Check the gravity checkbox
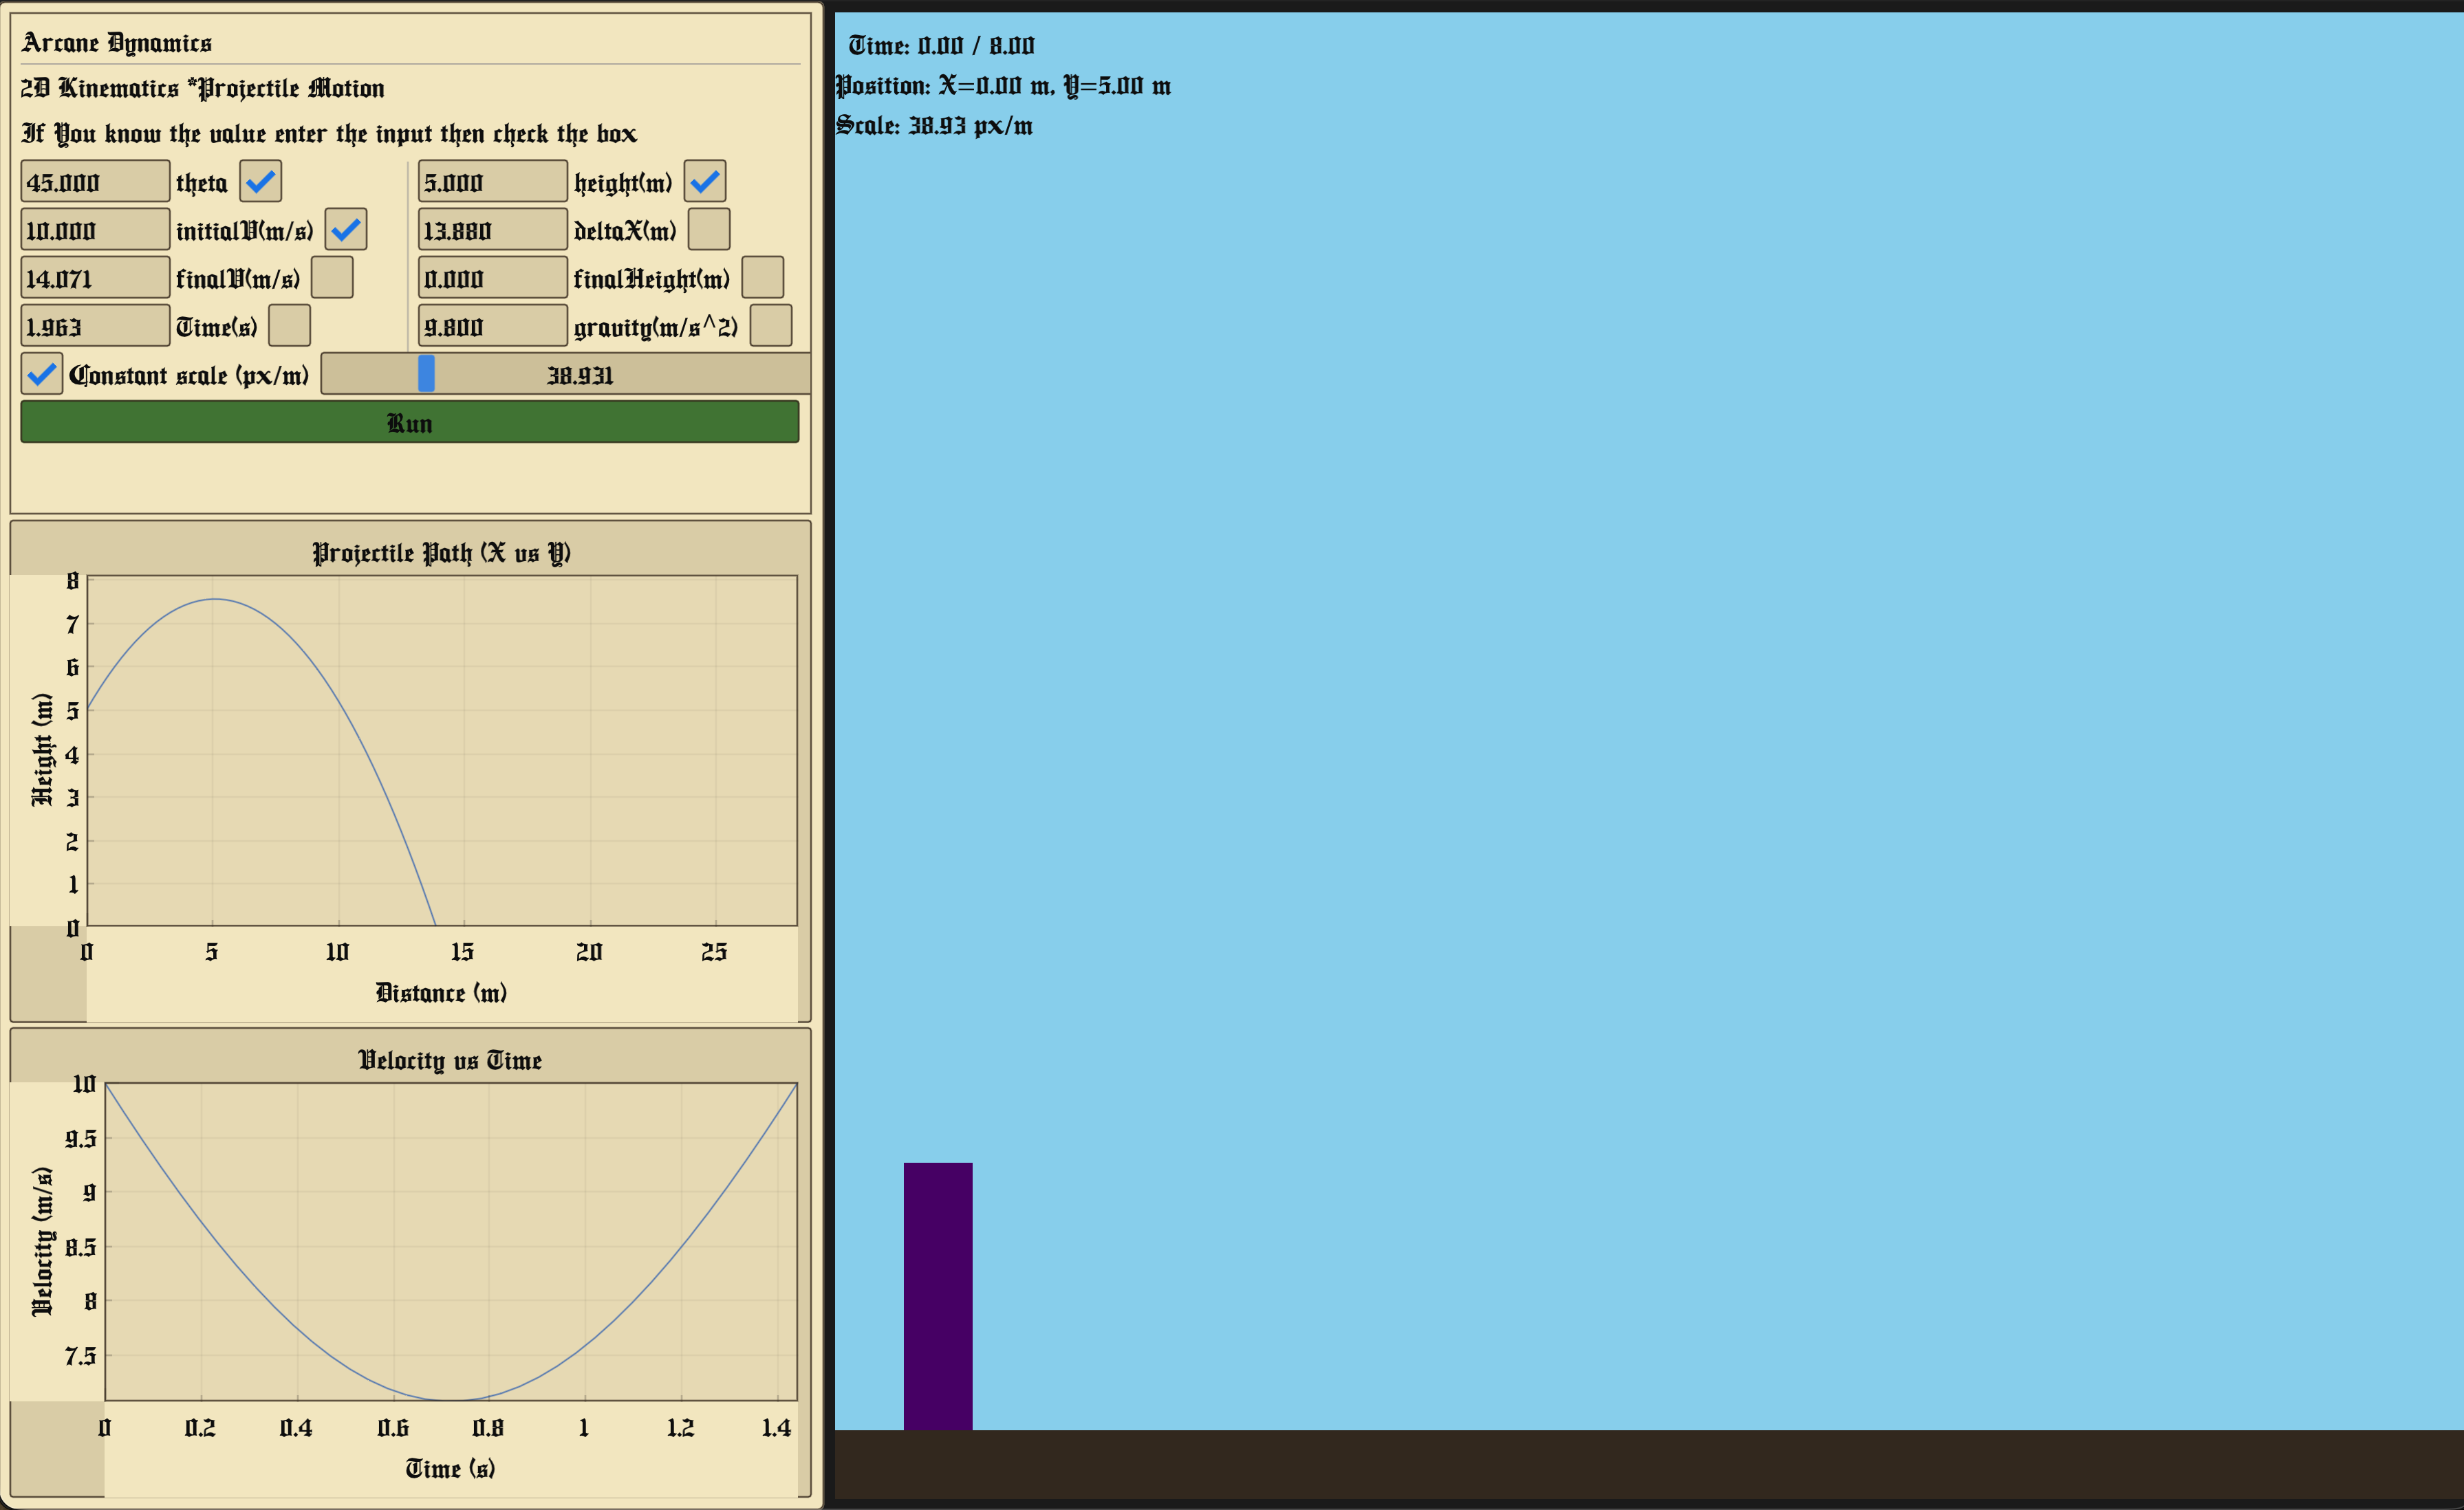This screenshot has width=2464, height=1510. (771, 326)
